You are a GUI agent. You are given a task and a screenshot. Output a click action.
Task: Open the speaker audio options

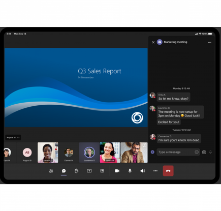143,171
